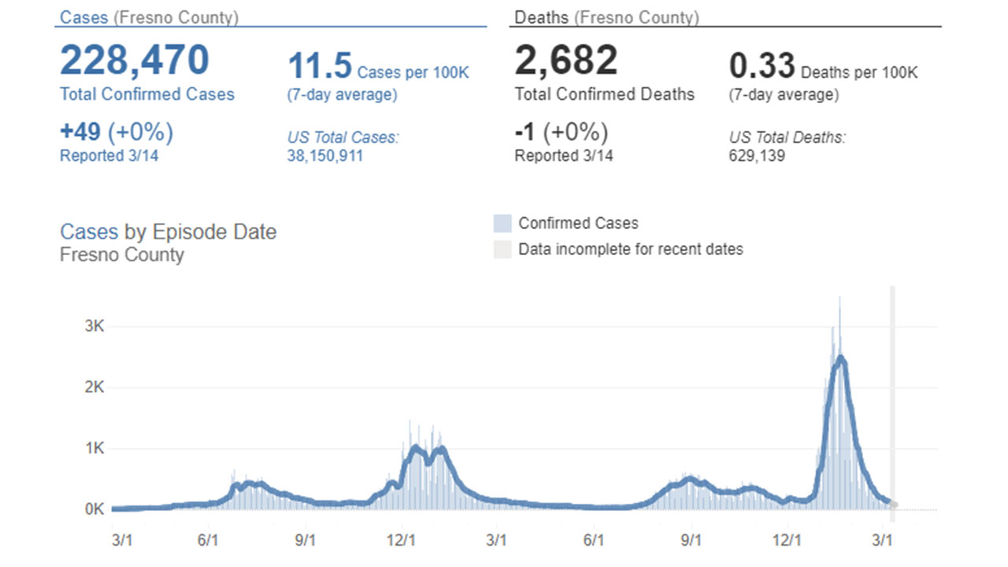Click the 228,470 total cases figure
This screenshot has width=1008, height=567.
click(x=135, y=61)
